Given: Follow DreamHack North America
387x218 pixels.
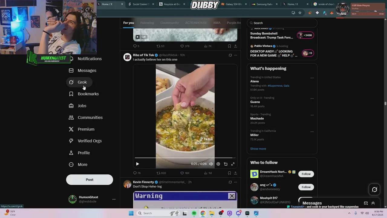Looking at the screenshot, I should pos(306,174).
